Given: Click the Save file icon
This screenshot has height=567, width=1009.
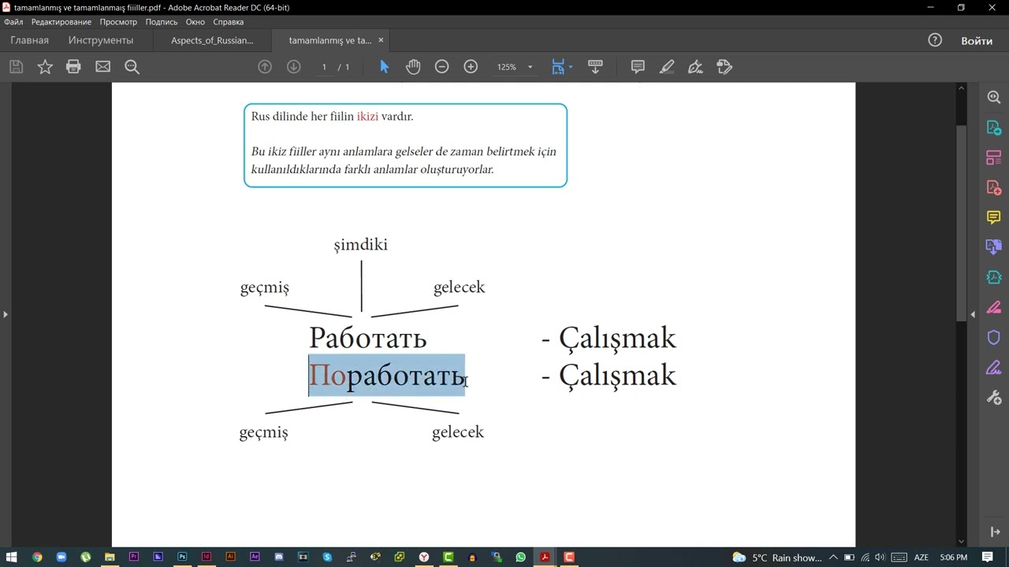Looking at the screenshot, I should click(16, 67).
